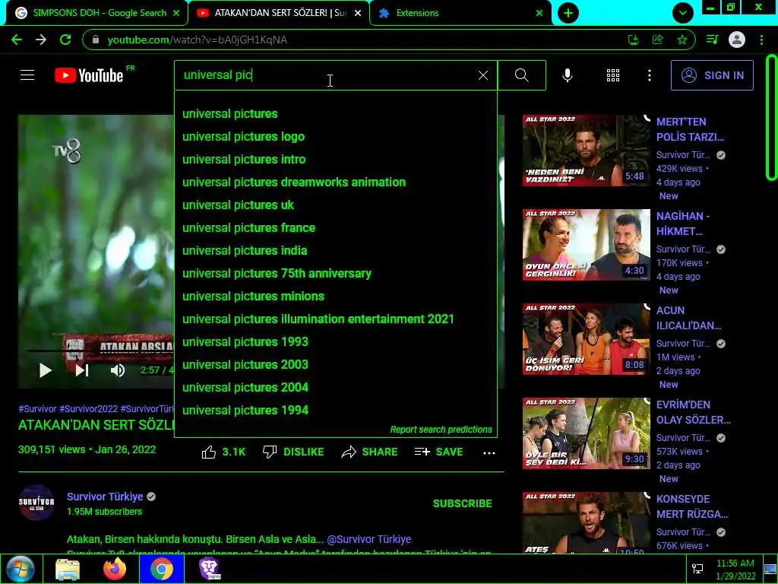778x584 pixels.
Task: Select suggestion 'universal pictures 1994'
Action: pyautogui.click(x=335, y=411)
